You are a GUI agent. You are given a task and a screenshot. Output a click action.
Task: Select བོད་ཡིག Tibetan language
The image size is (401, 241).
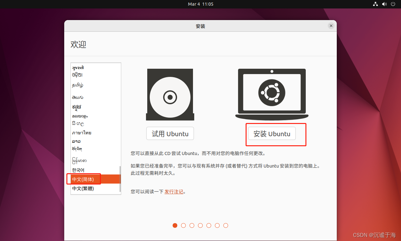pyautogui.click(x=96, y=149)
